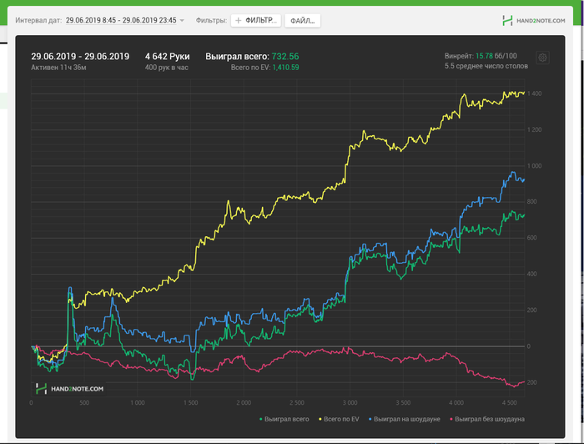Click the green dot next to Выиграл всего
584x444 pixels.
[260, 420]
